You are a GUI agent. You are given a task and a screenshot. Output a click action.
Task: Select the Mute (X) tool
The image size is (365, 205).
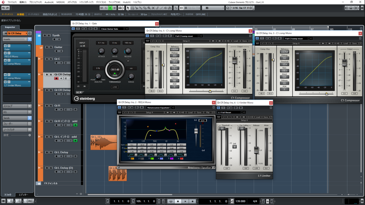pos(153,8)
